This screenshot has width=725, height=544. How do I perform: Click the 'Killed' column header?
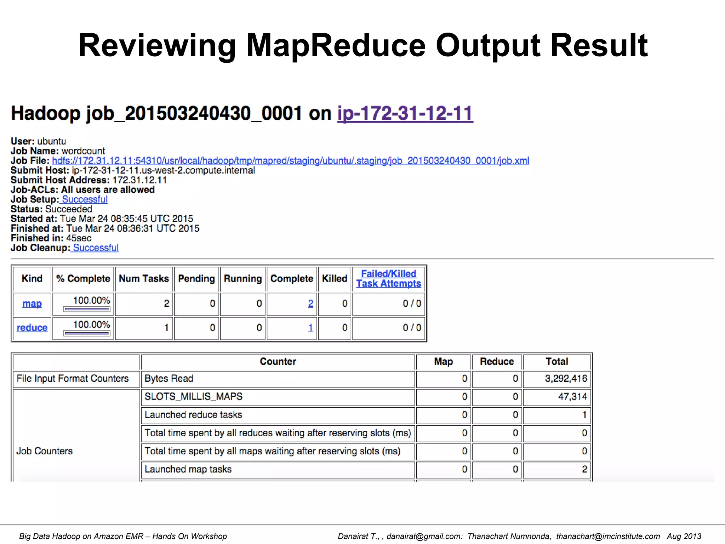click(x=335, y=278)
